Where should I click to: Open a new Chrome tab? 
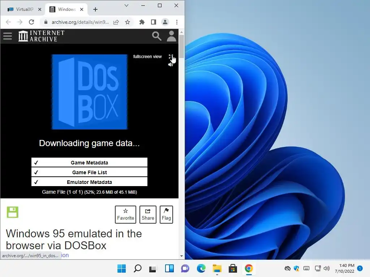95,9
